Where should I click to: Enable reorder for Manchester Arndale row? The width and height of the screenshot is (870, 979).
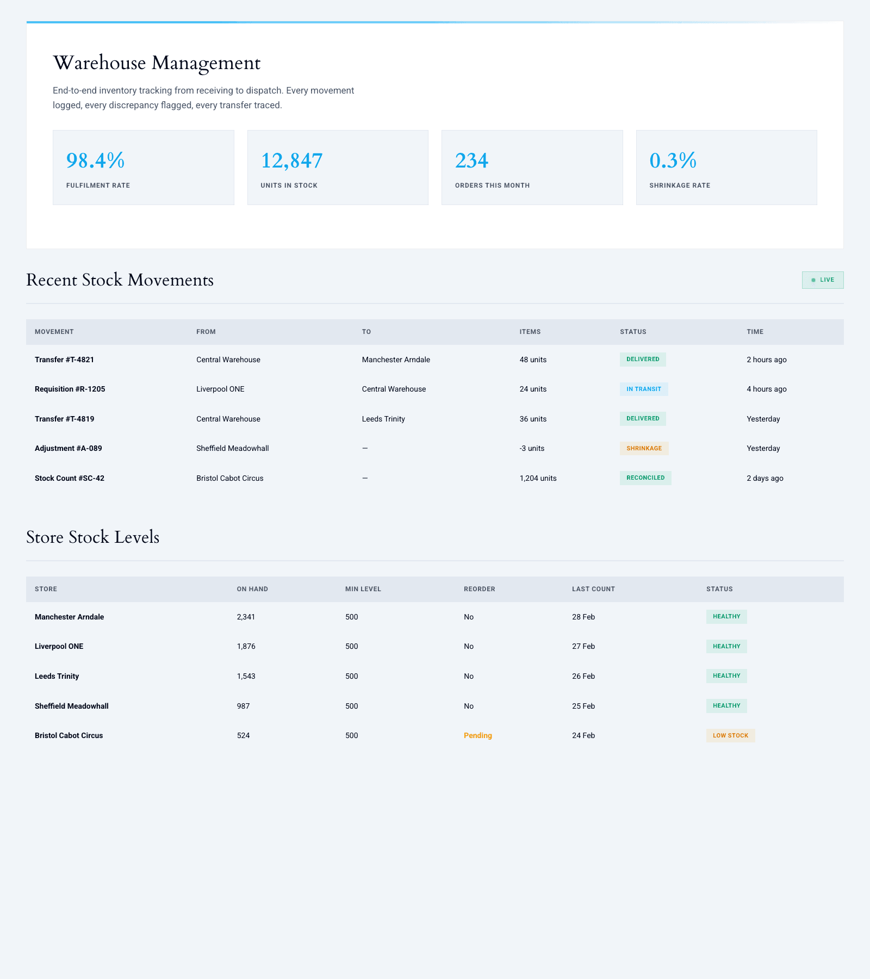pos(468,617)
